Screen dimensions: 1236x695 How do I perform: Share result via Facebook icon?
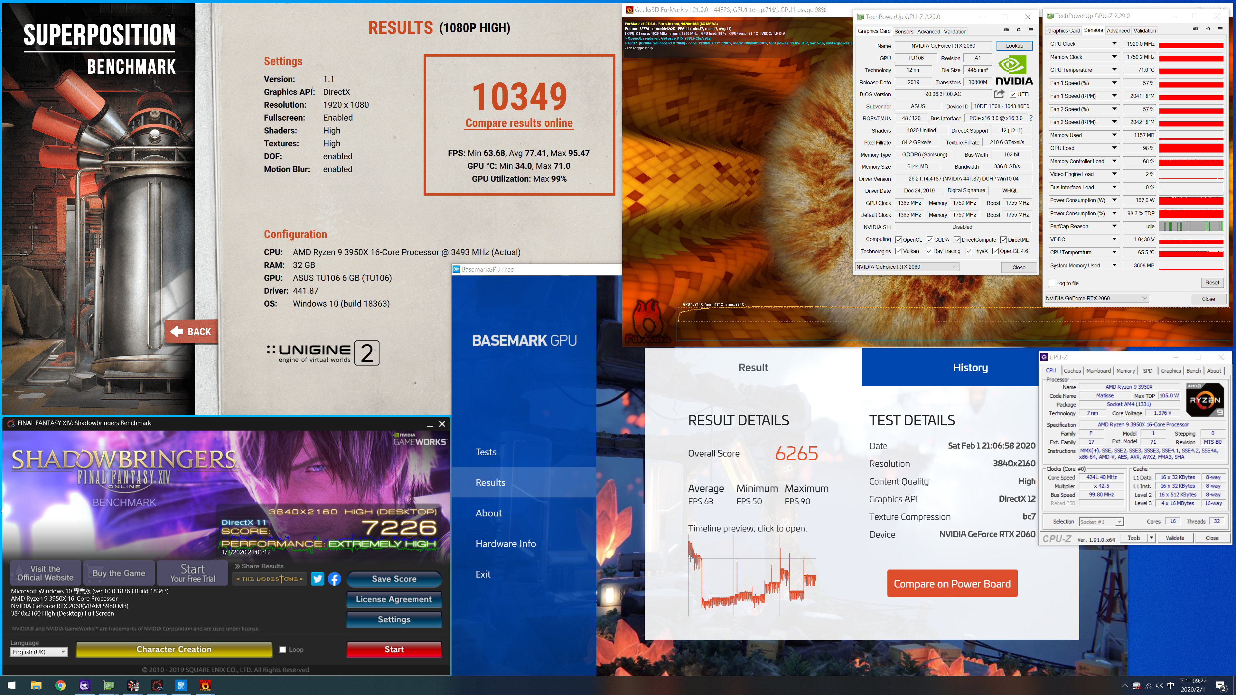pos(334,579)
